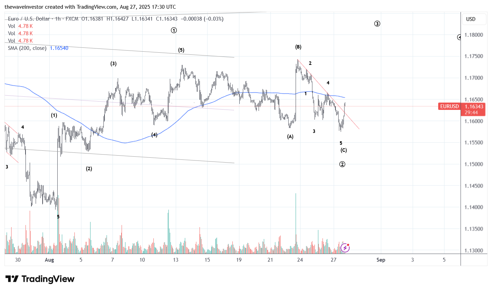Click the TradingView logo icon
The image size is (492, 292).
pos(12,279)
